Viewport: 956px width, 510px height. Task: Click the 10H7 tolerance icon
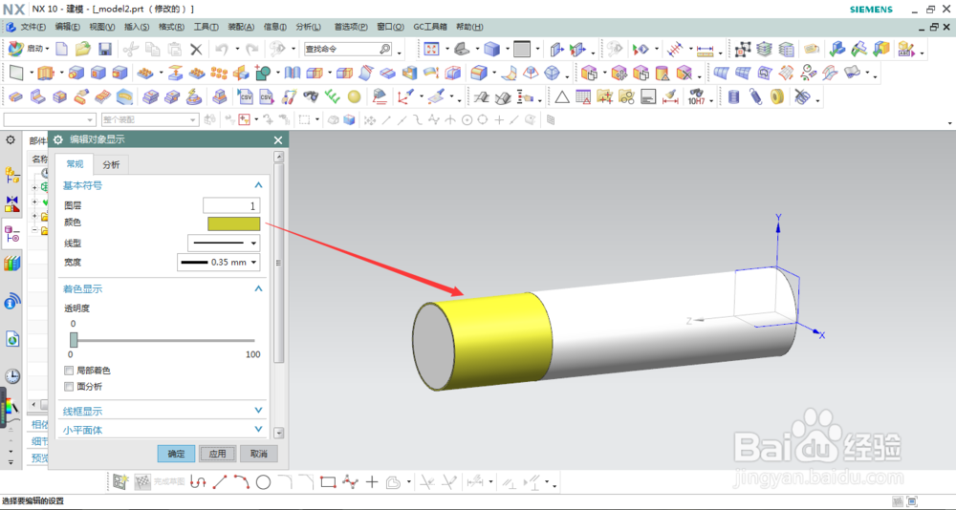click(696, 96)
